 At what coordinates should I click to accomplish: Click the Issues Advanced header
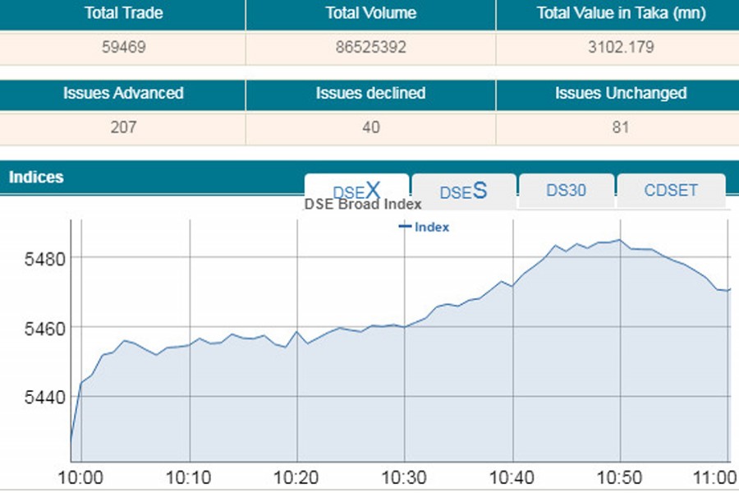pyautogui.click(x=122, y=94)
